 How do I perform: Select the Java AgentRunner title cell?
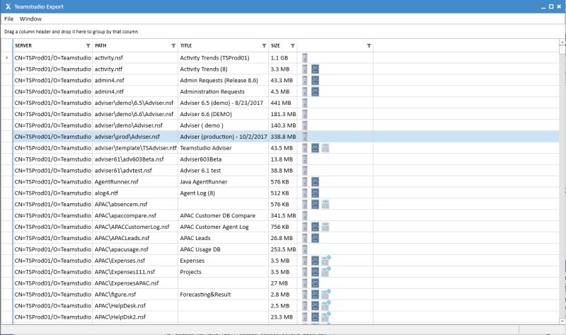[224, 182]
